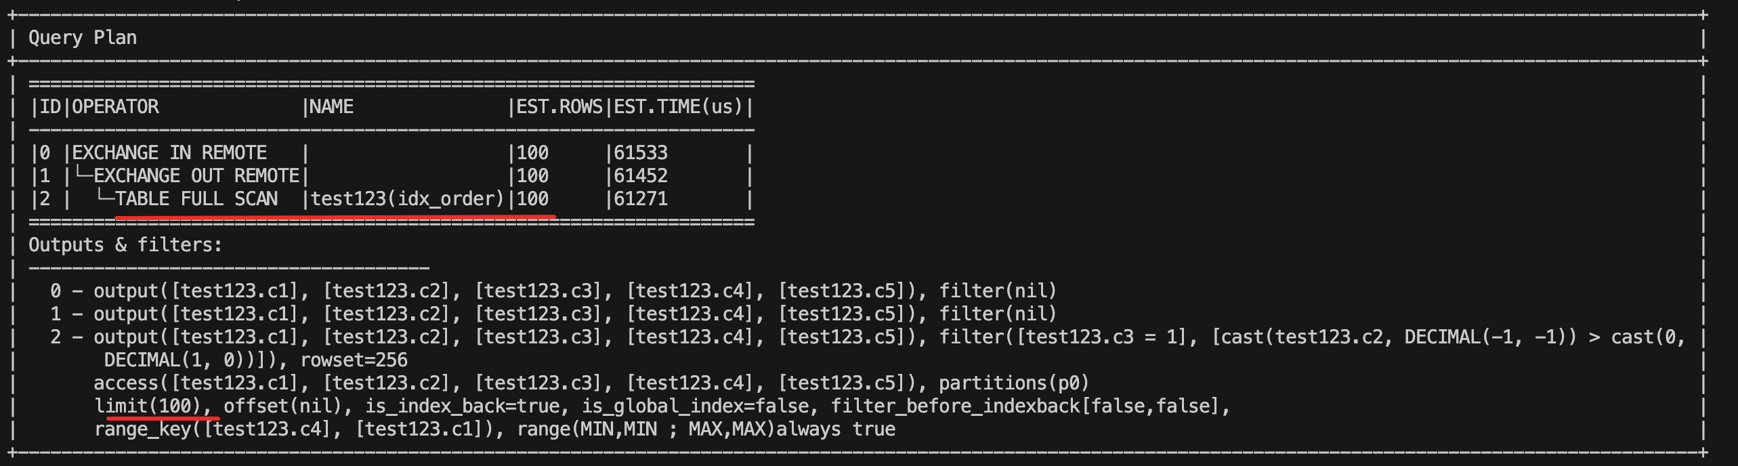Click the EST.TIME(us) column header
The height and width of the screenshot is (466, 1738).
(679, 107)
